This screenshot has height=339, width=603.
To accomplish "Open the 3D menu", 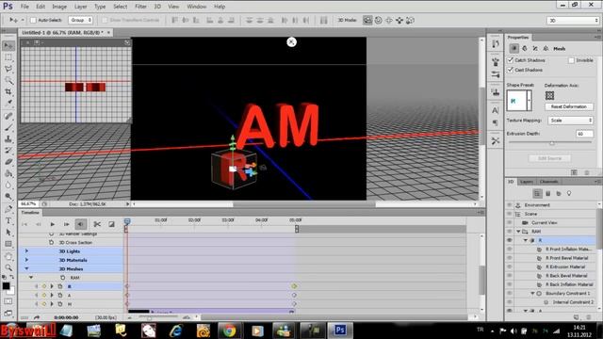I will click(x=157, y=7).
